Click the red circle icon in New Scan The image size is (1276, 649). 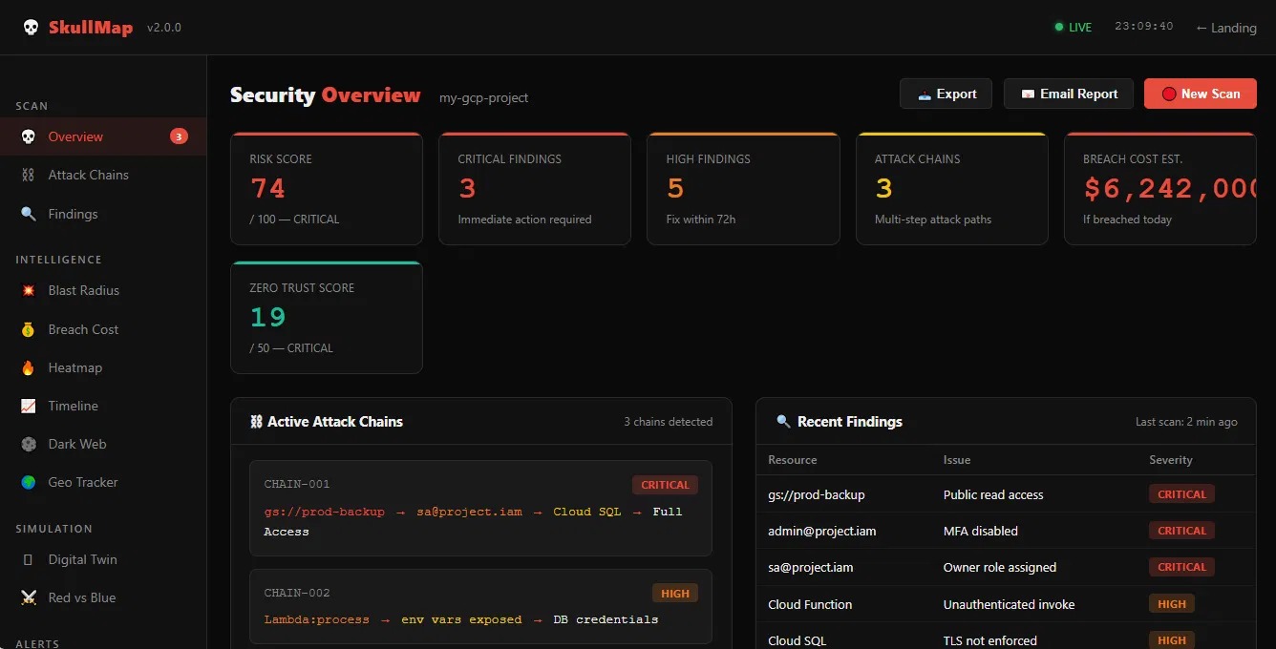(x=1169, y=94)
